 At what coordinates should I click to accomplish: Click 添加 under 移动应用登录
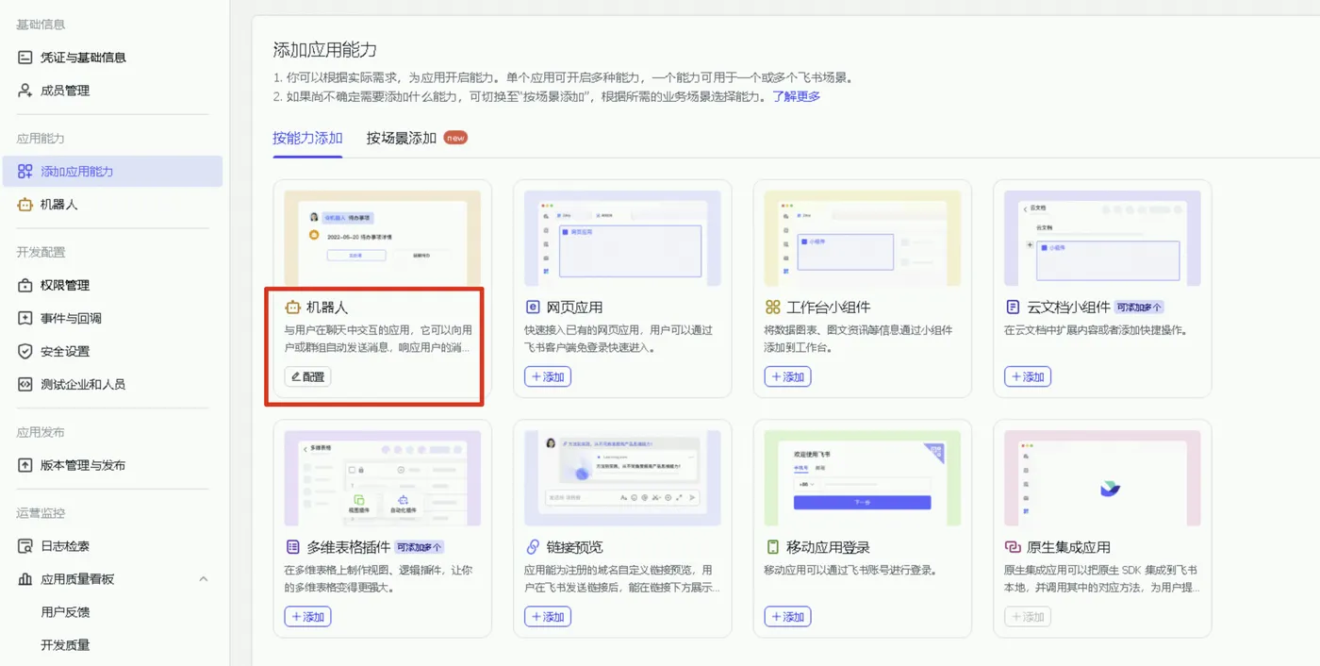[786, 616]
